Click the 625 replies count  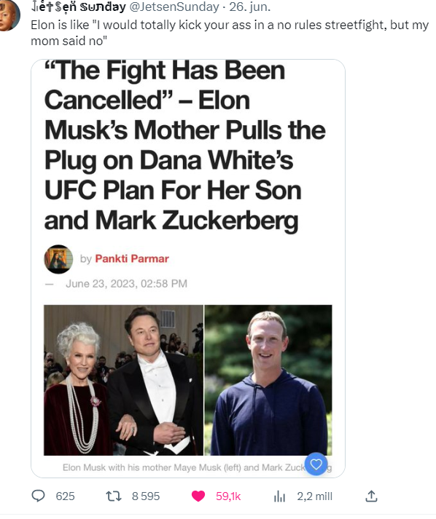[65, 496]
